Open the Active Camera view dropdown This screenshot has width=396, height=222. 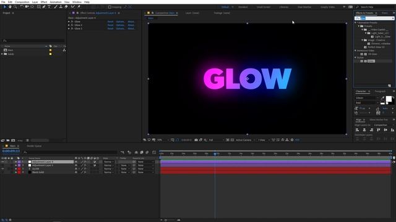(x=246, y=140)
